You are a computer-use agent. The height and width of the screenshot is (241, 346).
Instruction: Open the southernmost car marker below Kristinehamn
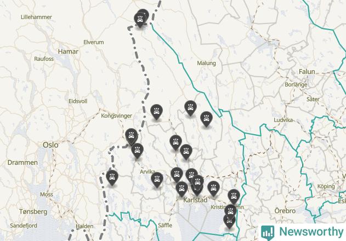click(x=229, y=221)
